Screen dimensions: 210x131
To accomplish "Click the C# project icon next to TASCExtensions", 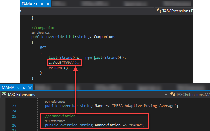I will (x=4, y=94).
